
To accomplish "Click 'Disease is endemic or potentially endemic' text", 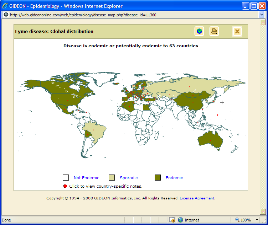I will point(131,46).
